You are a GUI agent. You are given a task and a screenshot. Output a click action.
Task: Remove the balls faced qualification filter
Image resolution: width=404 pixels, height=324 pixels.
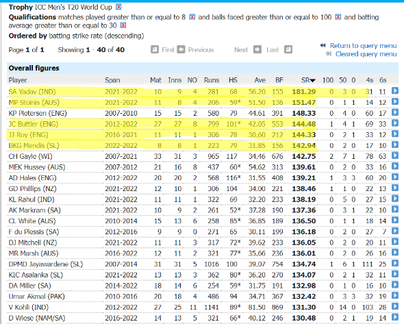tap(338, 17)
